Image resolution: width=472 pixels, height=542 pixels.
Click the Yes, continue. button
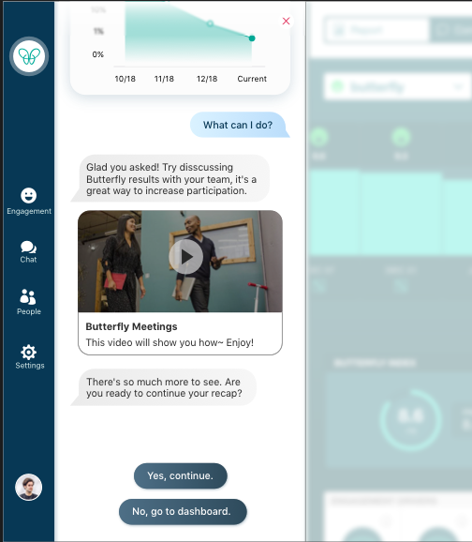180,475
